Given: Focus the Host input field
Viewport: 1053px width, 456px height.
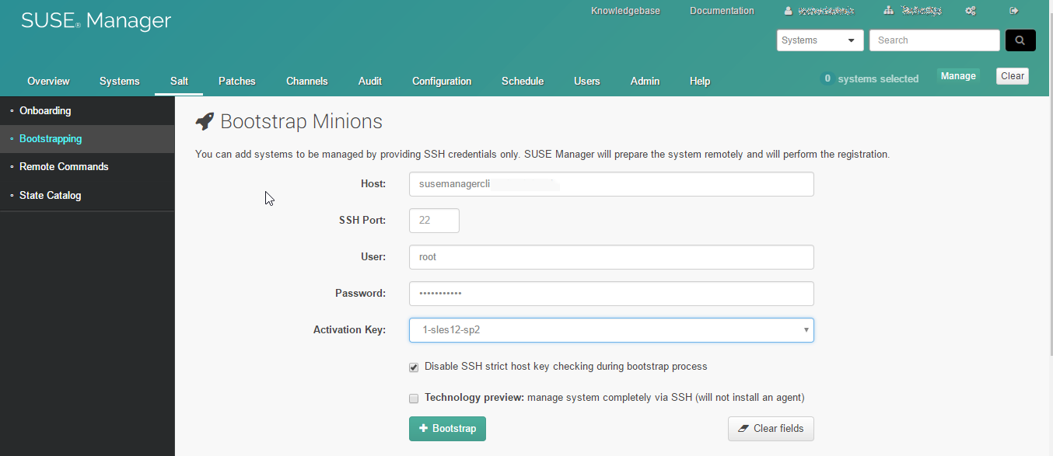Looking at the screenshot, I should pyautogui.click(x=611, y=184).
